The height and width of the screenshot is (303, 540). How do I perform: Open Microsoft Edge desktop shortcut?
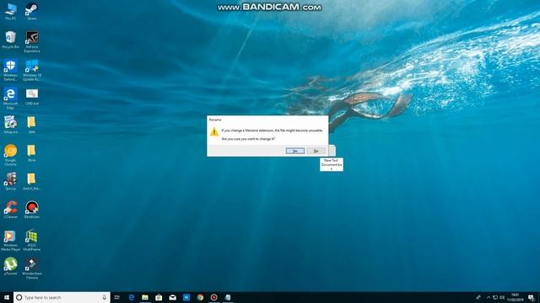10,98
